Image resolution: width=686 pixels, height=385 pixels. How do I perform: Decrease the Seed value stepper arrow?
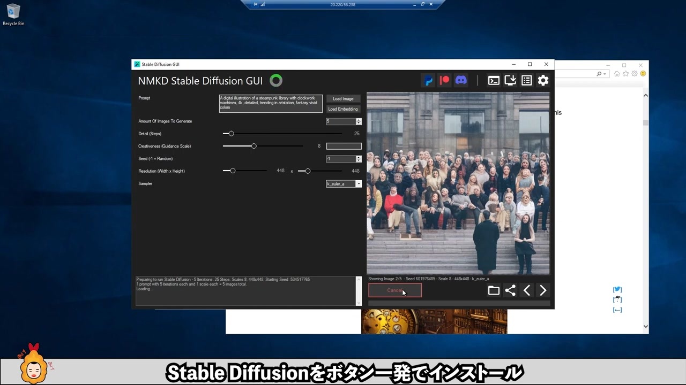[358, 160]
